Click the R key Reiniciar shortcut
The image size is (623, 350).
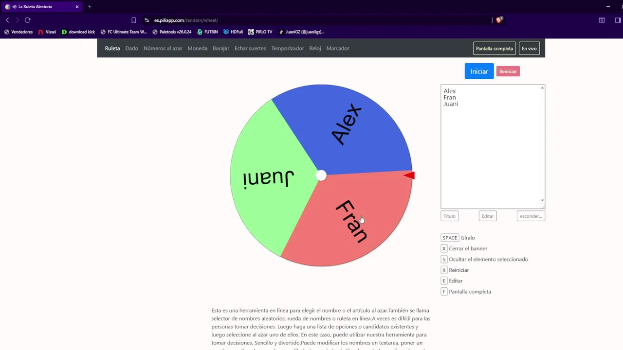444,270
